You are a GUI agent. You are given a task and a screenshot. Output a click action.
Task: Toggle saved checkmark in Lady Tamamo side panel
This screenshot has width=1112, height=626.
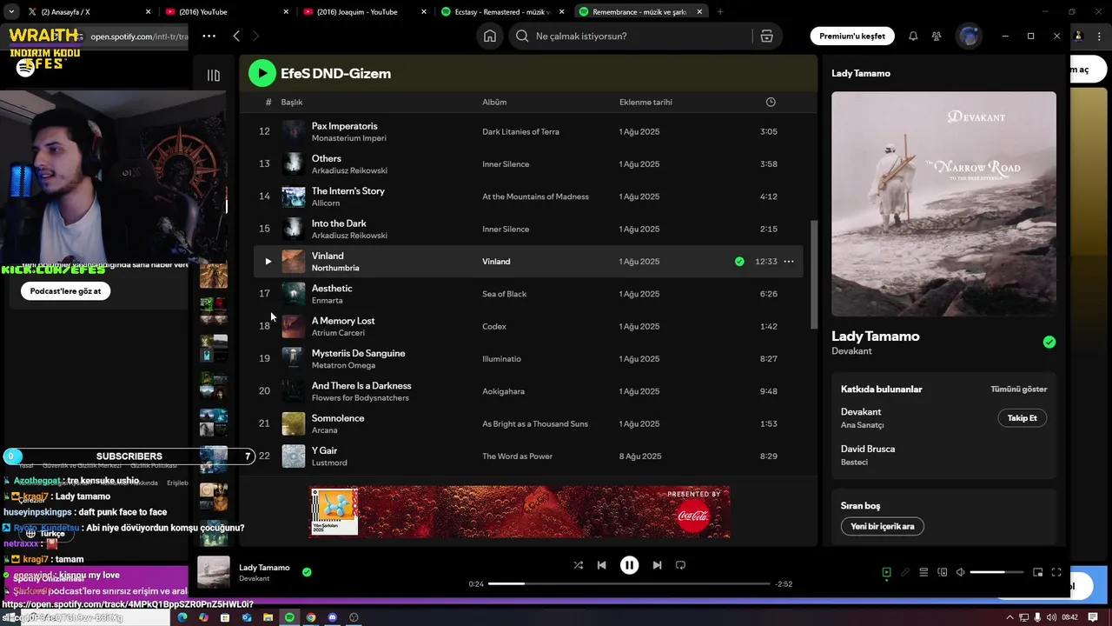(1049, 342)
